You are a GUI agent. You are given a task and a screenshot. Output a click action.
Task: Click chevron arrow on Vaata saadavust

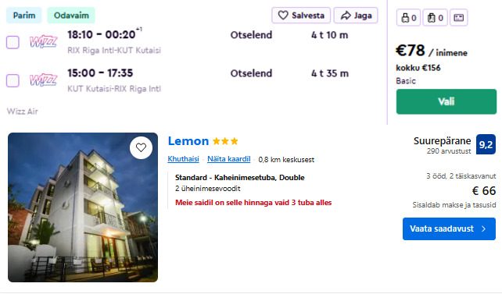click(484, 228)
